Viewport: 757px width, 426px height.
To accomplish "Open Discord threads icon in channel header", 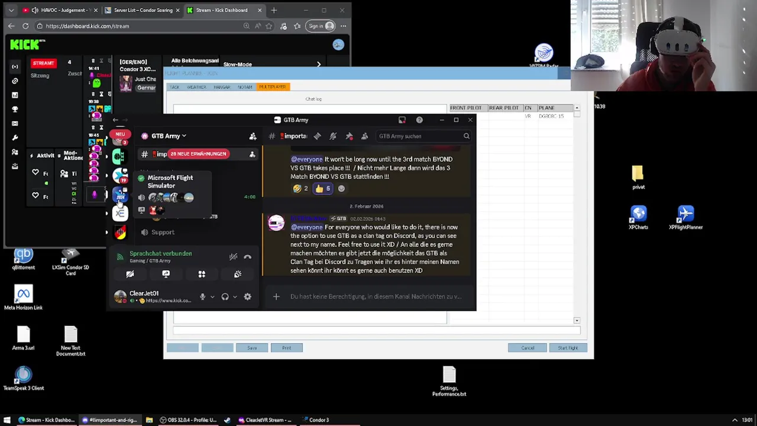I will 318,136.
